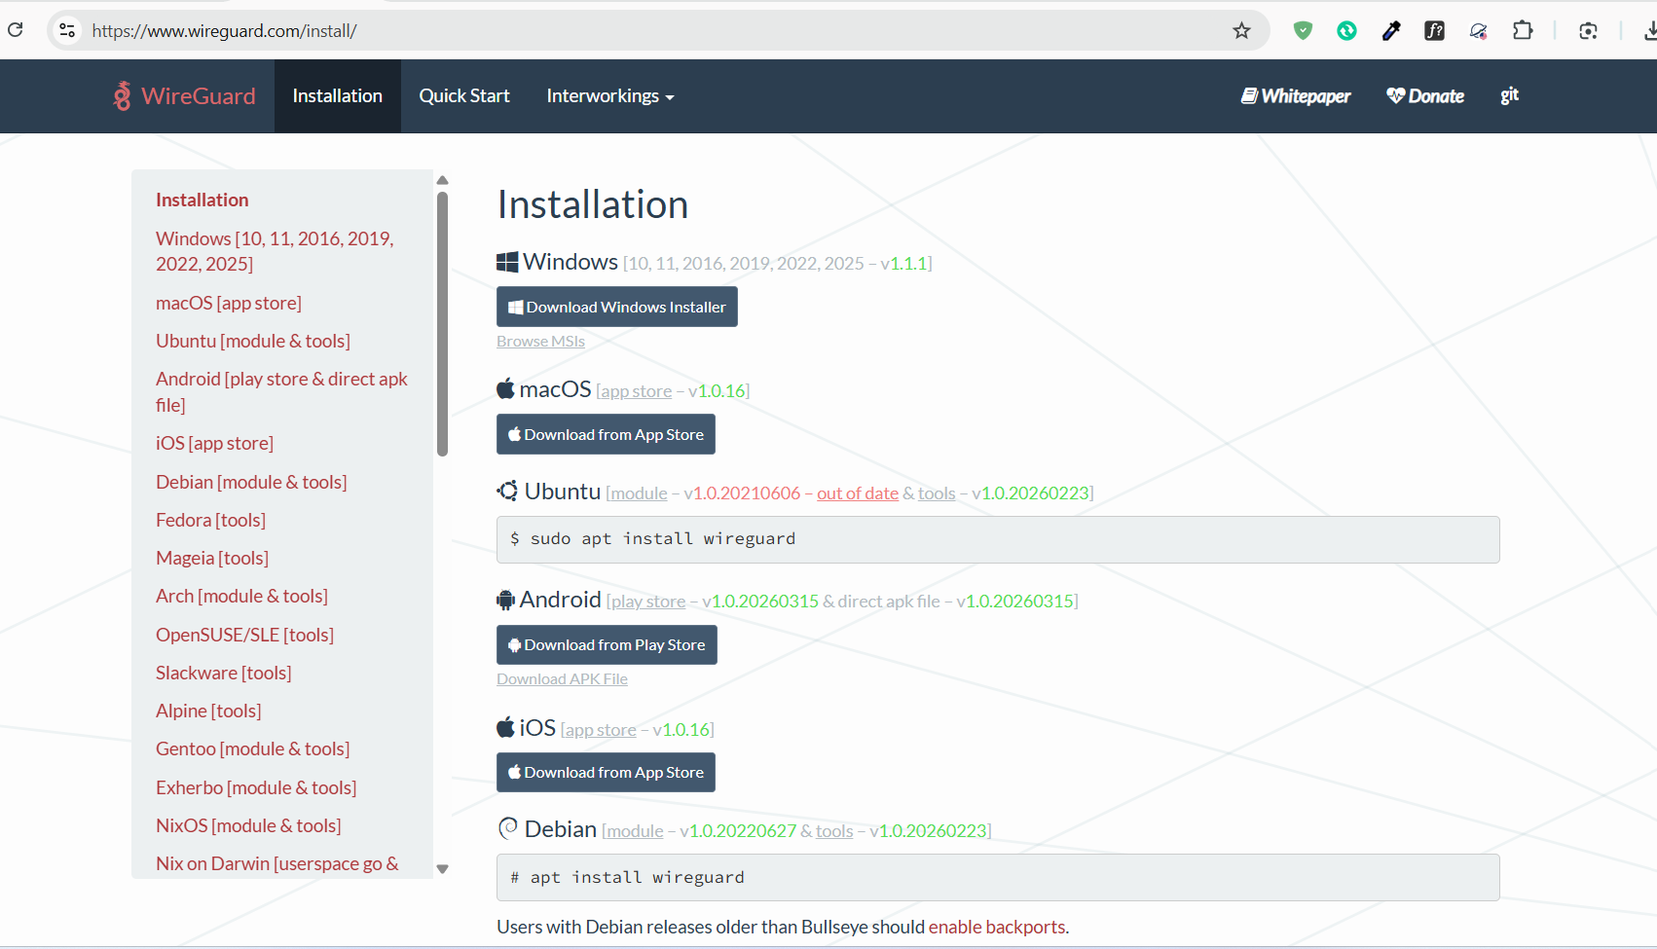Screen dimensions: 1657x949
Task: Follow the Ubuntu 'out of date' link
Action: click(858, 493)
